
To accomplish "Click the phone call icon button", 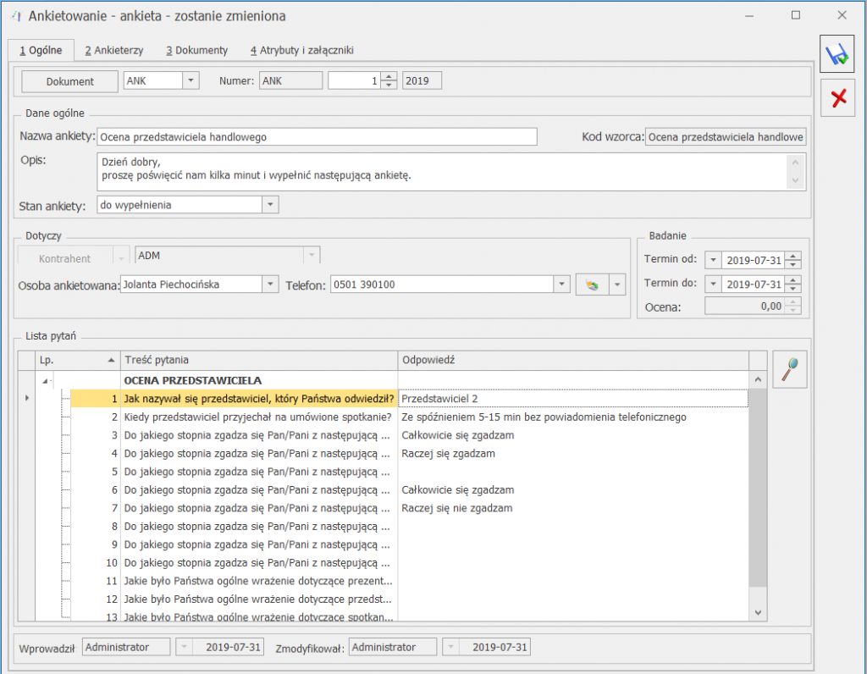I will [592, 285].
